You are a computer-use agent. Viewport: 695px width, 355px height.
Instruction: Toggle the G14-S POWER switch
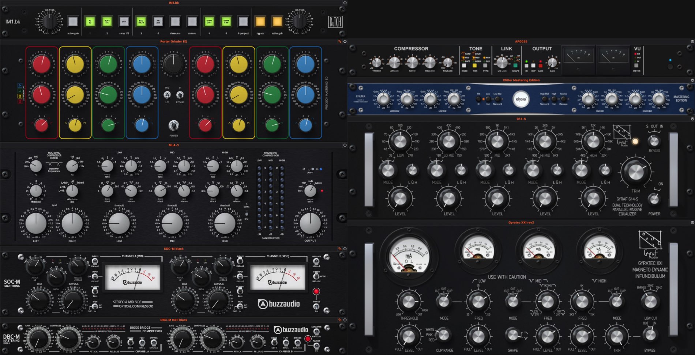pos(654,199)
